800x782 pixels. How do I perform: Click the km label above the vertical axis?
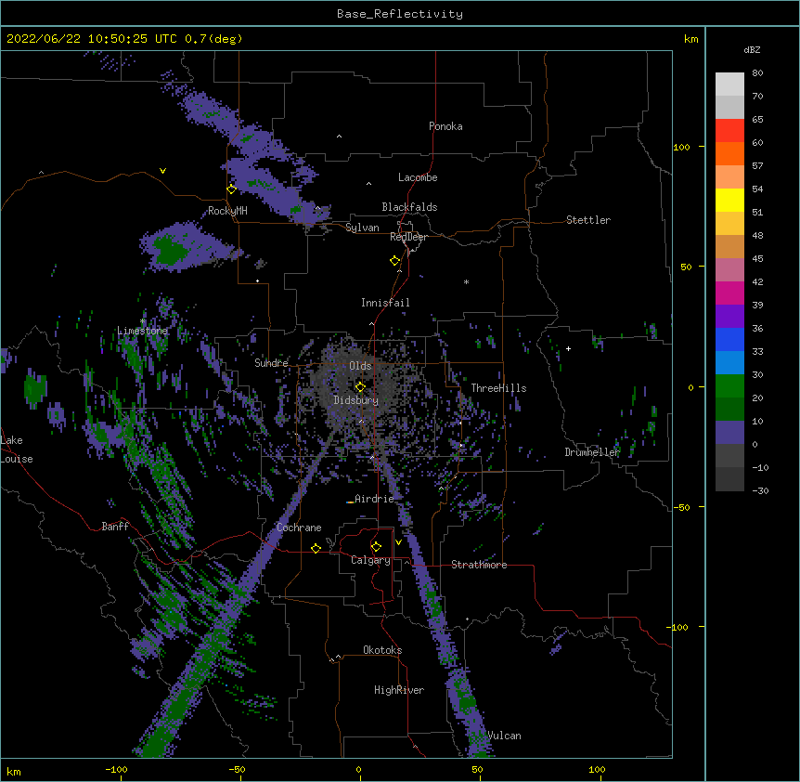click(691, 39)
